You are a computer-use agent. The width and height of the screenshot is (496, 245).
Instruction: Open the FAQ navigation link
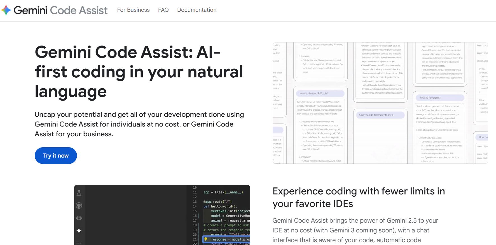(163, 10)
